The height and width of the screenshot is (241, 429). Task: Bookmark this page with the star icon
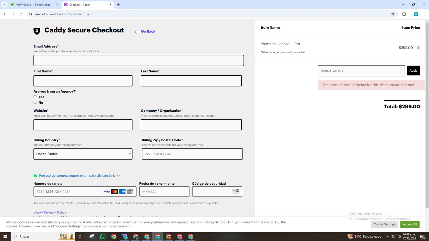tap(393, 14)
